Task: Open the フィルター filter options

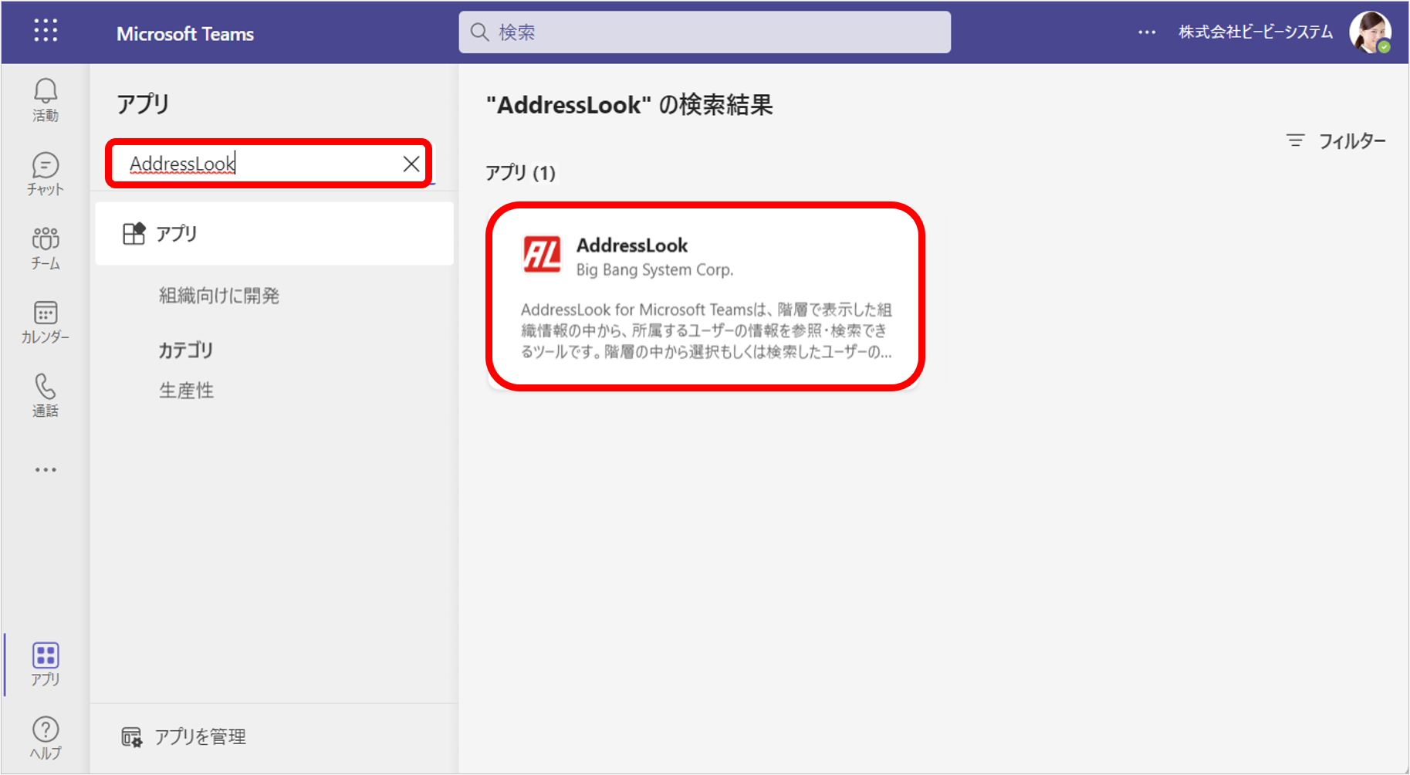Action: [1336, 141]
